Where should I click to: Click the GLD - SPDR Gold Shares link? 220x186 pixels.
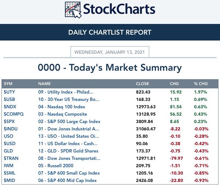coord(68,151)
